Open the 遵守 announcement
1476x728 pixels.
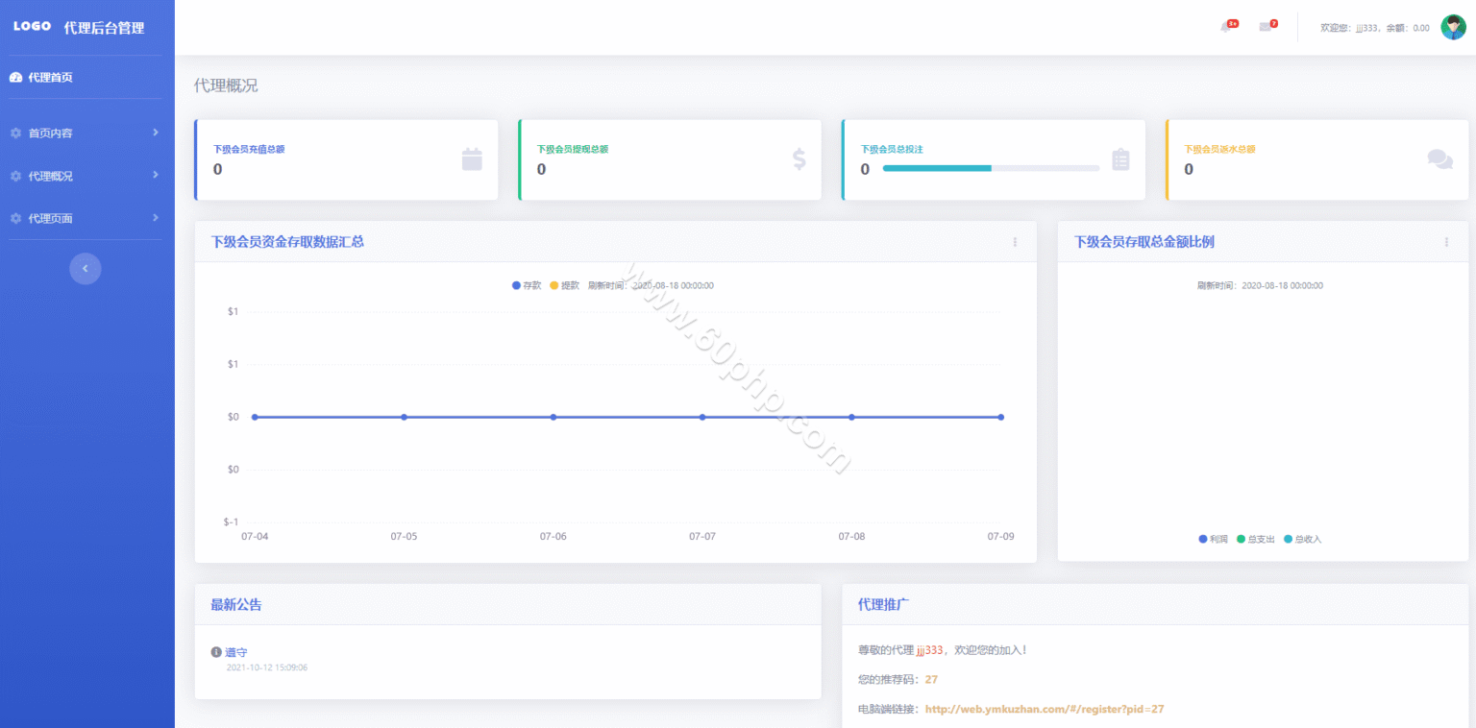pos(236,652)
